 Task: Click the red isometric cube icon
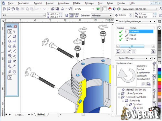click(110, 9)
